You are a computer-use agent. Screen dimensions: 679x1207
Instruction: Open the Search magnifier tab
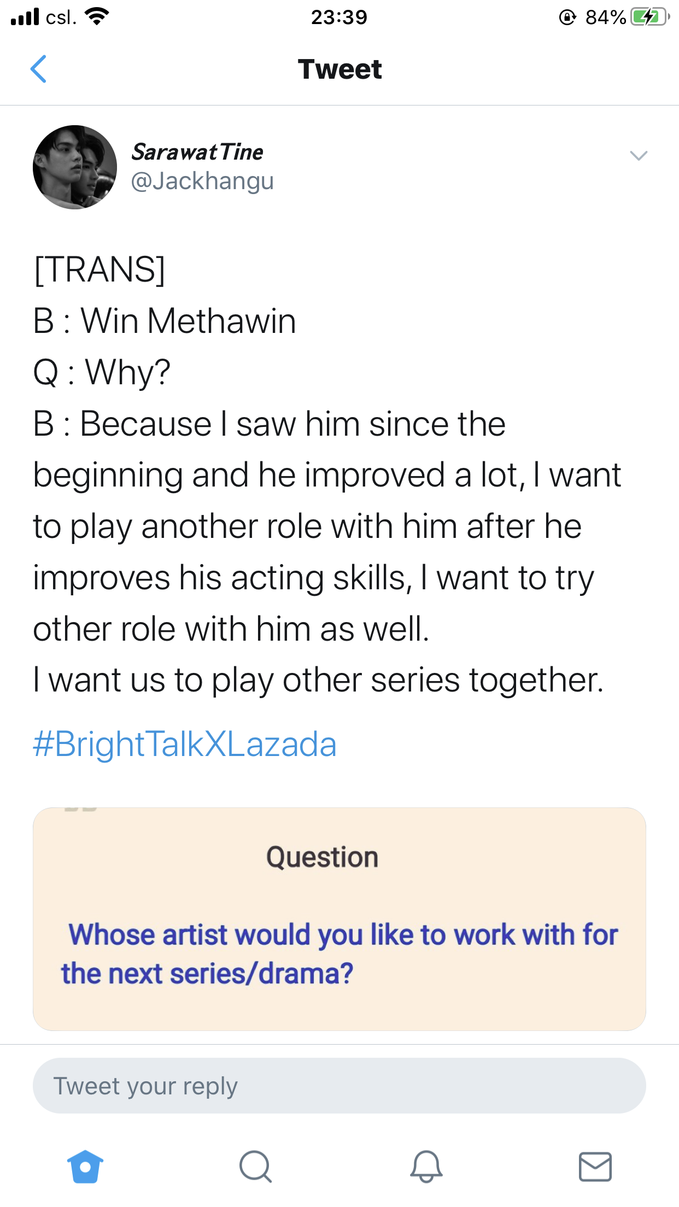click(255, 1167)
